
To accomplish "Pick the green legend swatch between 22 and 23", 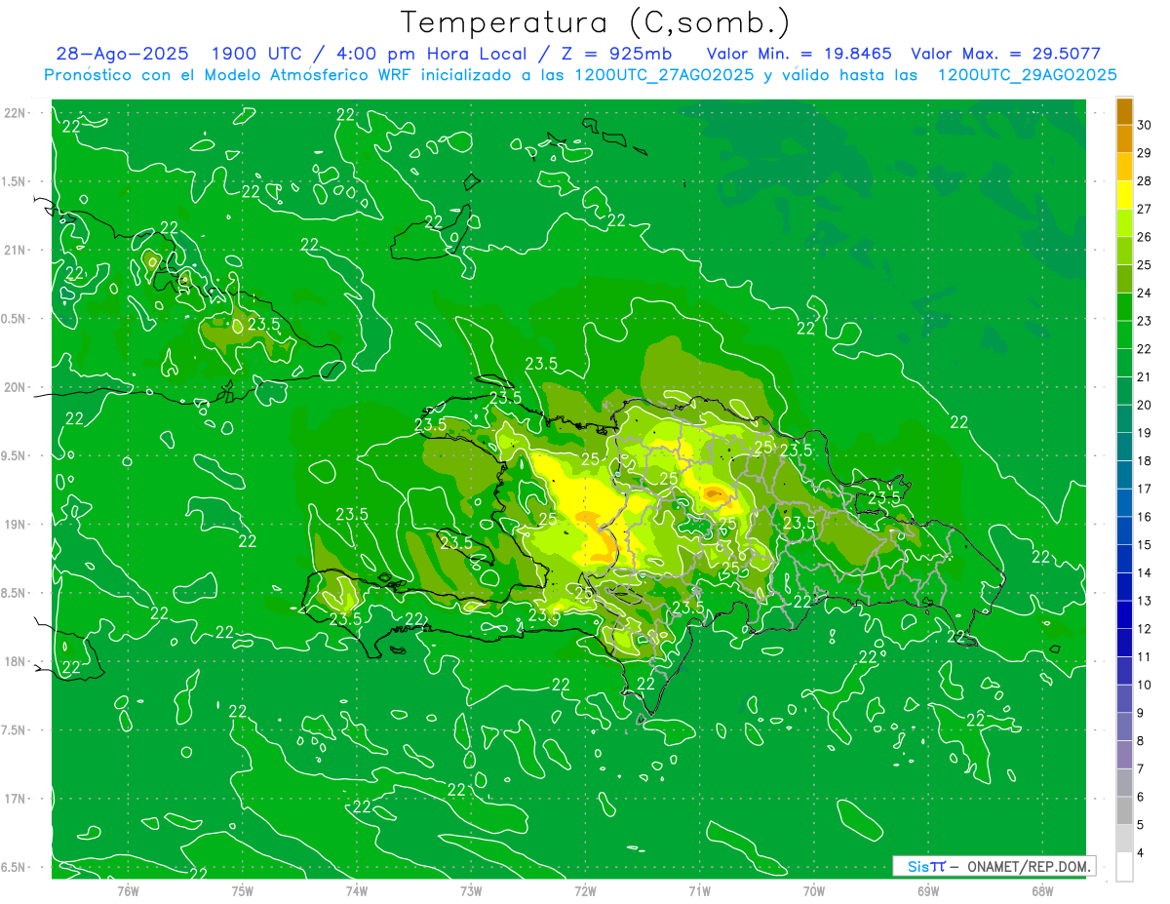I will pos(1124,334).
